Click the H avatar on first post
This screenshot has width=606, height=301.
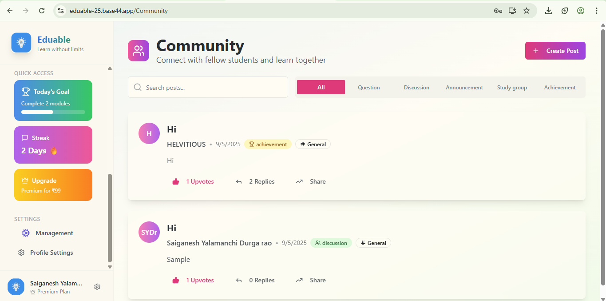pos(149,133)
